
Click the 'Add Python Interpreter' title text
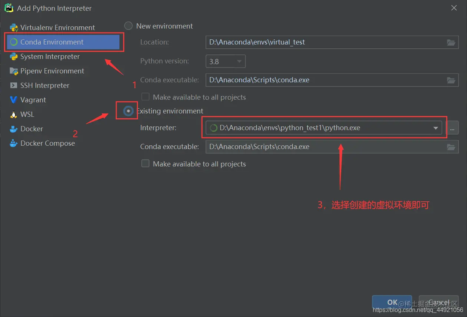tap(55, 8)
